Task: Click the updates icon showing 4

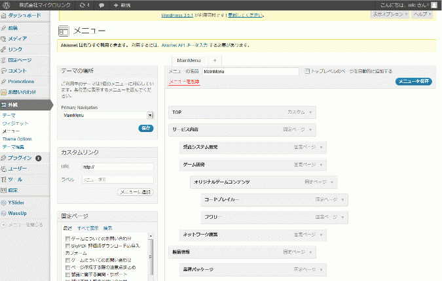Action: click(84, 5)
